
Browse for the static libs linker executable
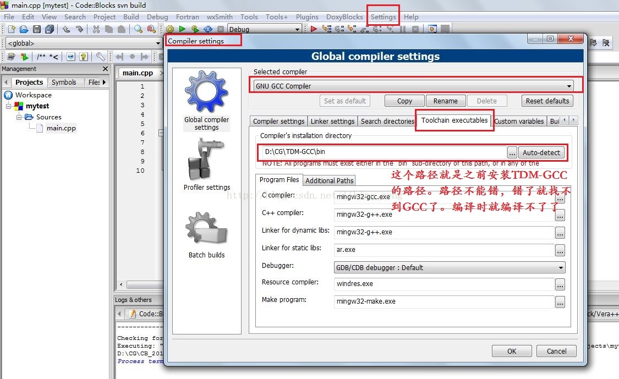[560, 250]
